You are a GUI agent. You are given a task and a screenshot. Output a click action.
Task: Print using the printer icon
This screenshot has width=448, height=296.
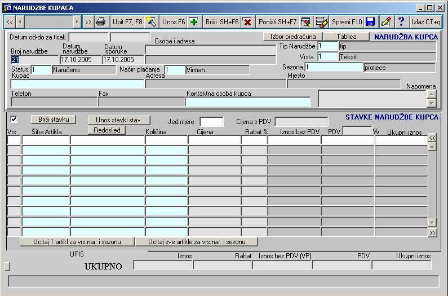coord(101,22)
